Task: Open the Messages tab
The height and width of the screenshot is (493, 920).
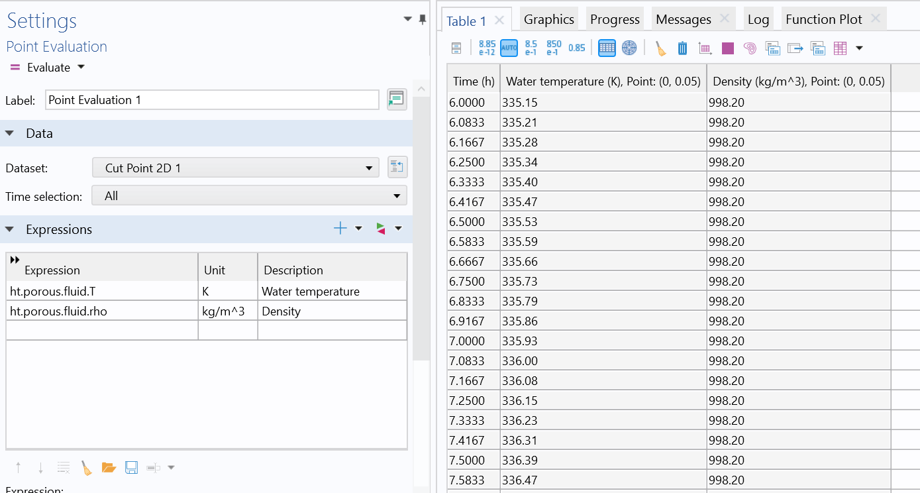Action: coord(683,20)
